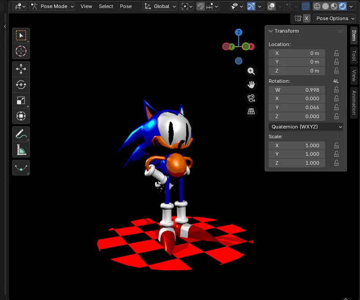Click the Scale Z value field
Viewport: 360px width, 300px height.
point(297,163)
